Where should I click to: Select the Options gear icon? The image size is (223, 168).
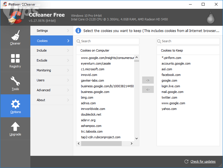(15, 104)
